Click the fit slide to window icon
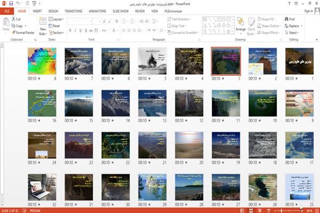The height and width of the screenshot is (213, 320). point(317,210)
